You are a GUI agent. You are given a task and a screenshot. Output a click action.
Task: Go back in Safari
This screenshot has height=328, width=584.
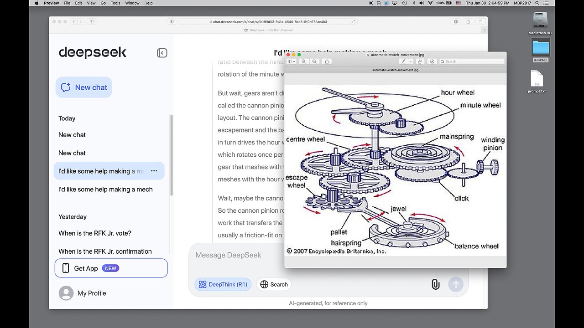[73, 21]
